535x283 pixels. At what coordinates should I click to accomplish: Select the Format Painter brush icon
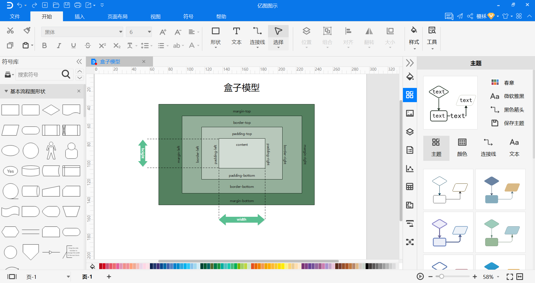(27, 30)
